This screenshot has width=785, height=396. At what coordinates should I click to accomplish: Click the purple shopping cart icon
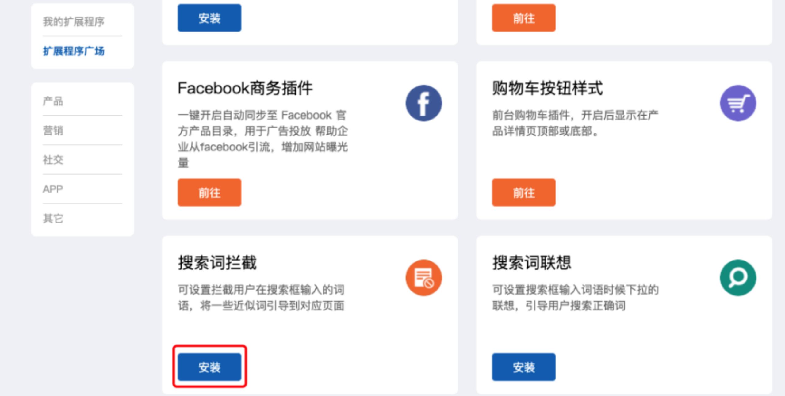[x=738, y=103]
